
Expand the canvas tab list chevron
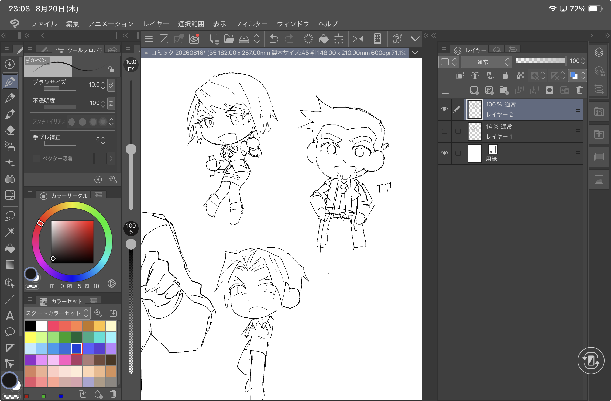click(x=415, y=53)
